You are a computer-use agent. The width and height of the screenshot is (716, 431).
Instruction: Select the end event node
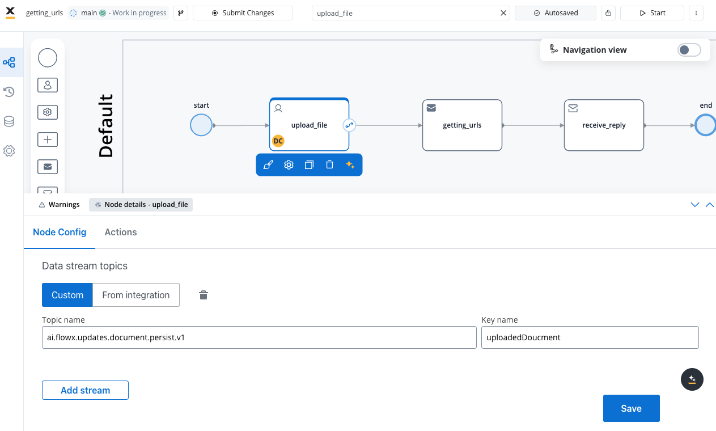click(x=706, y=125)
